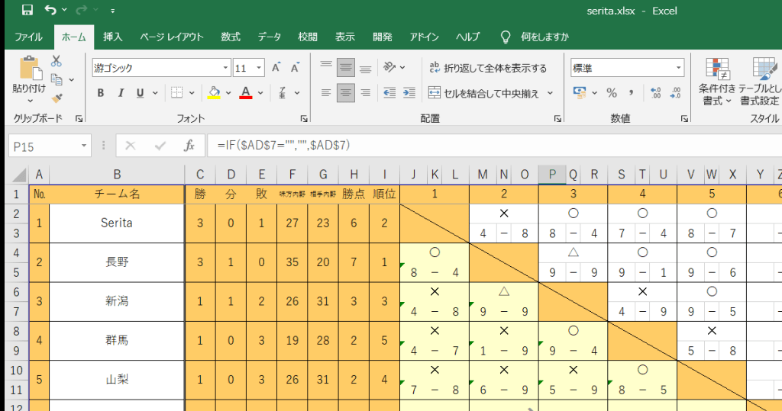This screenshot has width=782, height=411.
Task: Switch to the 数式 ribbon tab
Action: click(231, 37)
